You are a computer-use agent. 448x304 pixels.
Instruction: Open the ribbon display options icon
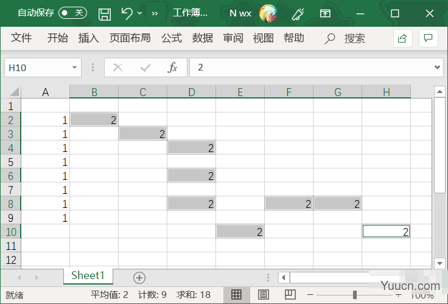coord(325,13)
